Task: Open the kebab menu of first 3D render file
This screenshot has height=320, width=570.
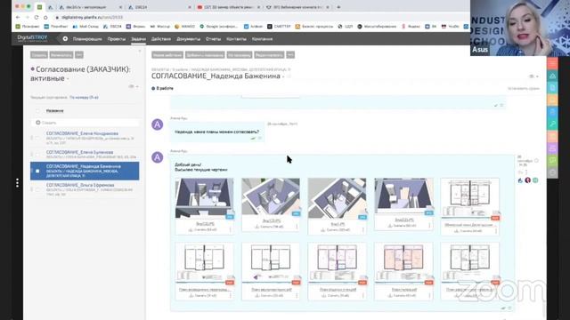Action: point(230,230)
